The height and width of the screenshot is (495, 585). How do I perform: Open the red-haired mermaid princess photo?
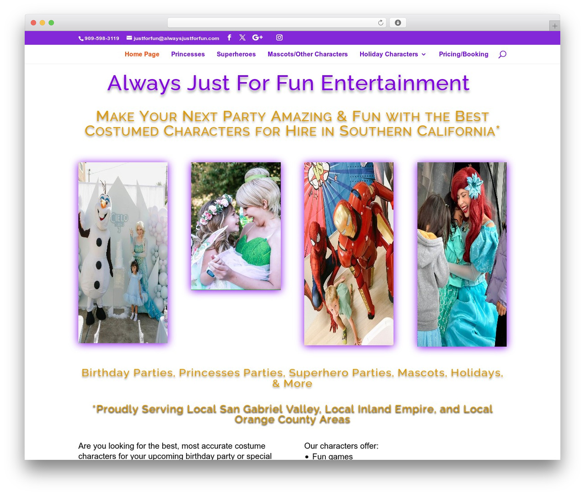(x=462, y=254)
